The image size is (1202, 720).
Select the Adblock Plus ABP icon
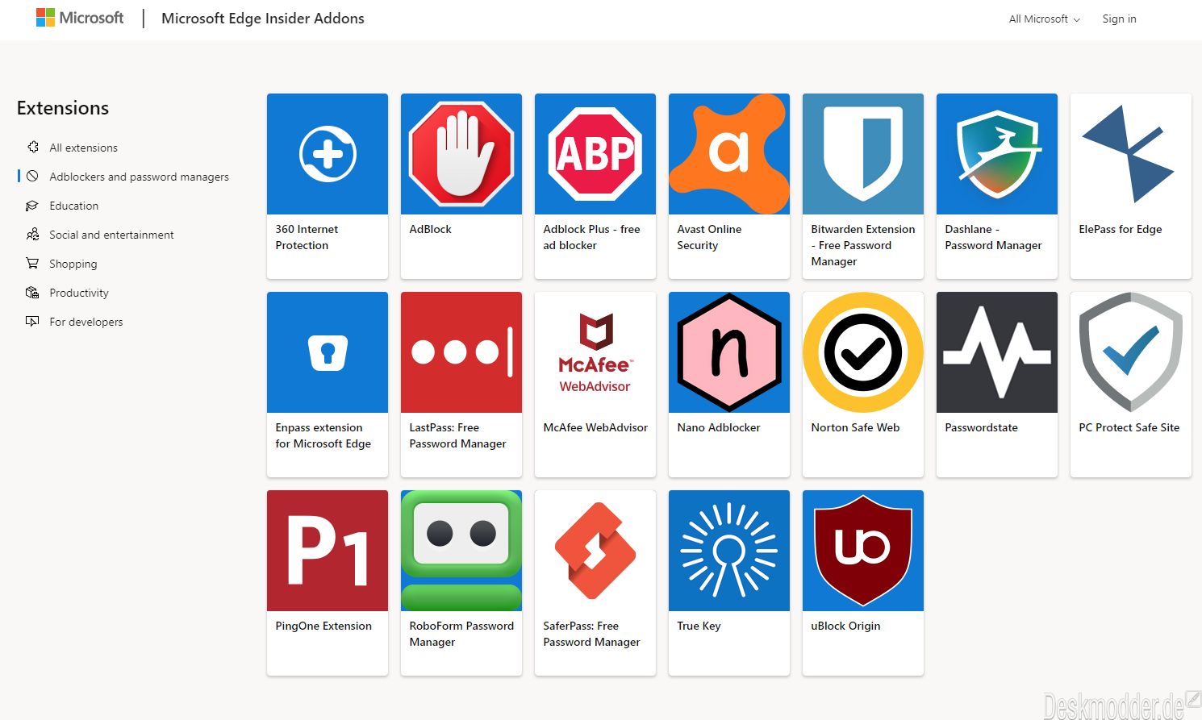[595, 154]
